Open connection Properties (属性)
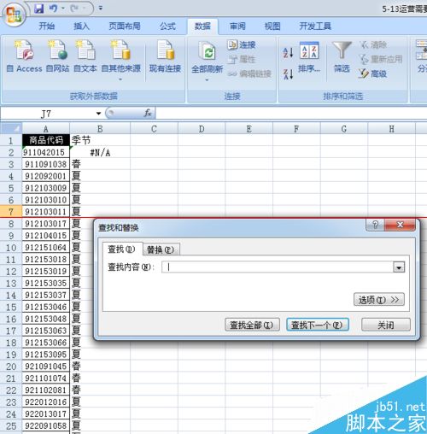 [x=242, y=59]
